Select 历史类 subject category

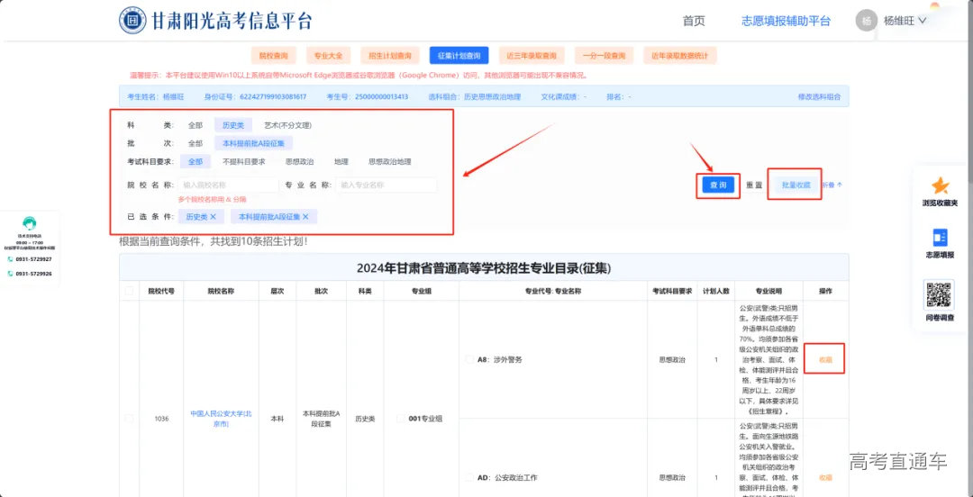(233, 125)
